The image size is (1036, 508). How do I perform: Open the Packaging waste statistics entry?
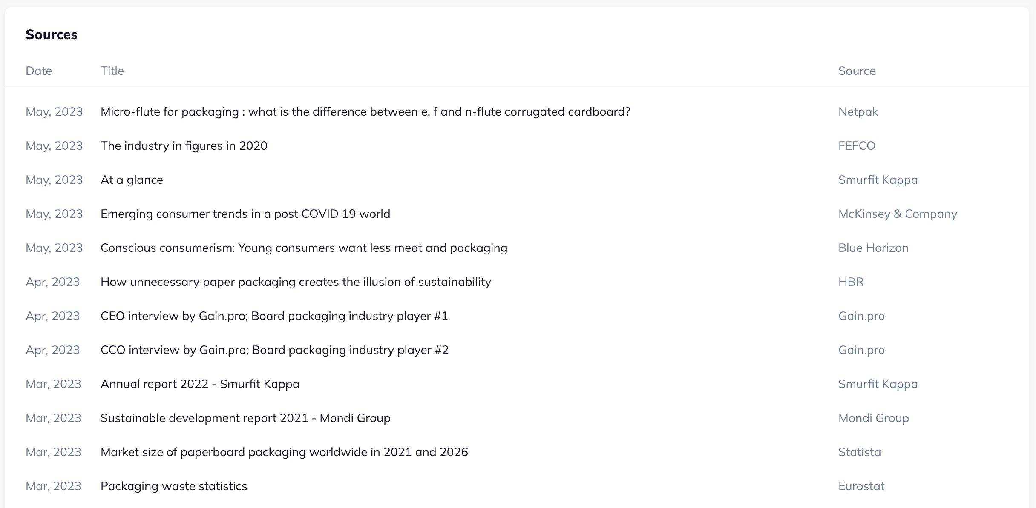pyautogui.click(x=174, y=486)
